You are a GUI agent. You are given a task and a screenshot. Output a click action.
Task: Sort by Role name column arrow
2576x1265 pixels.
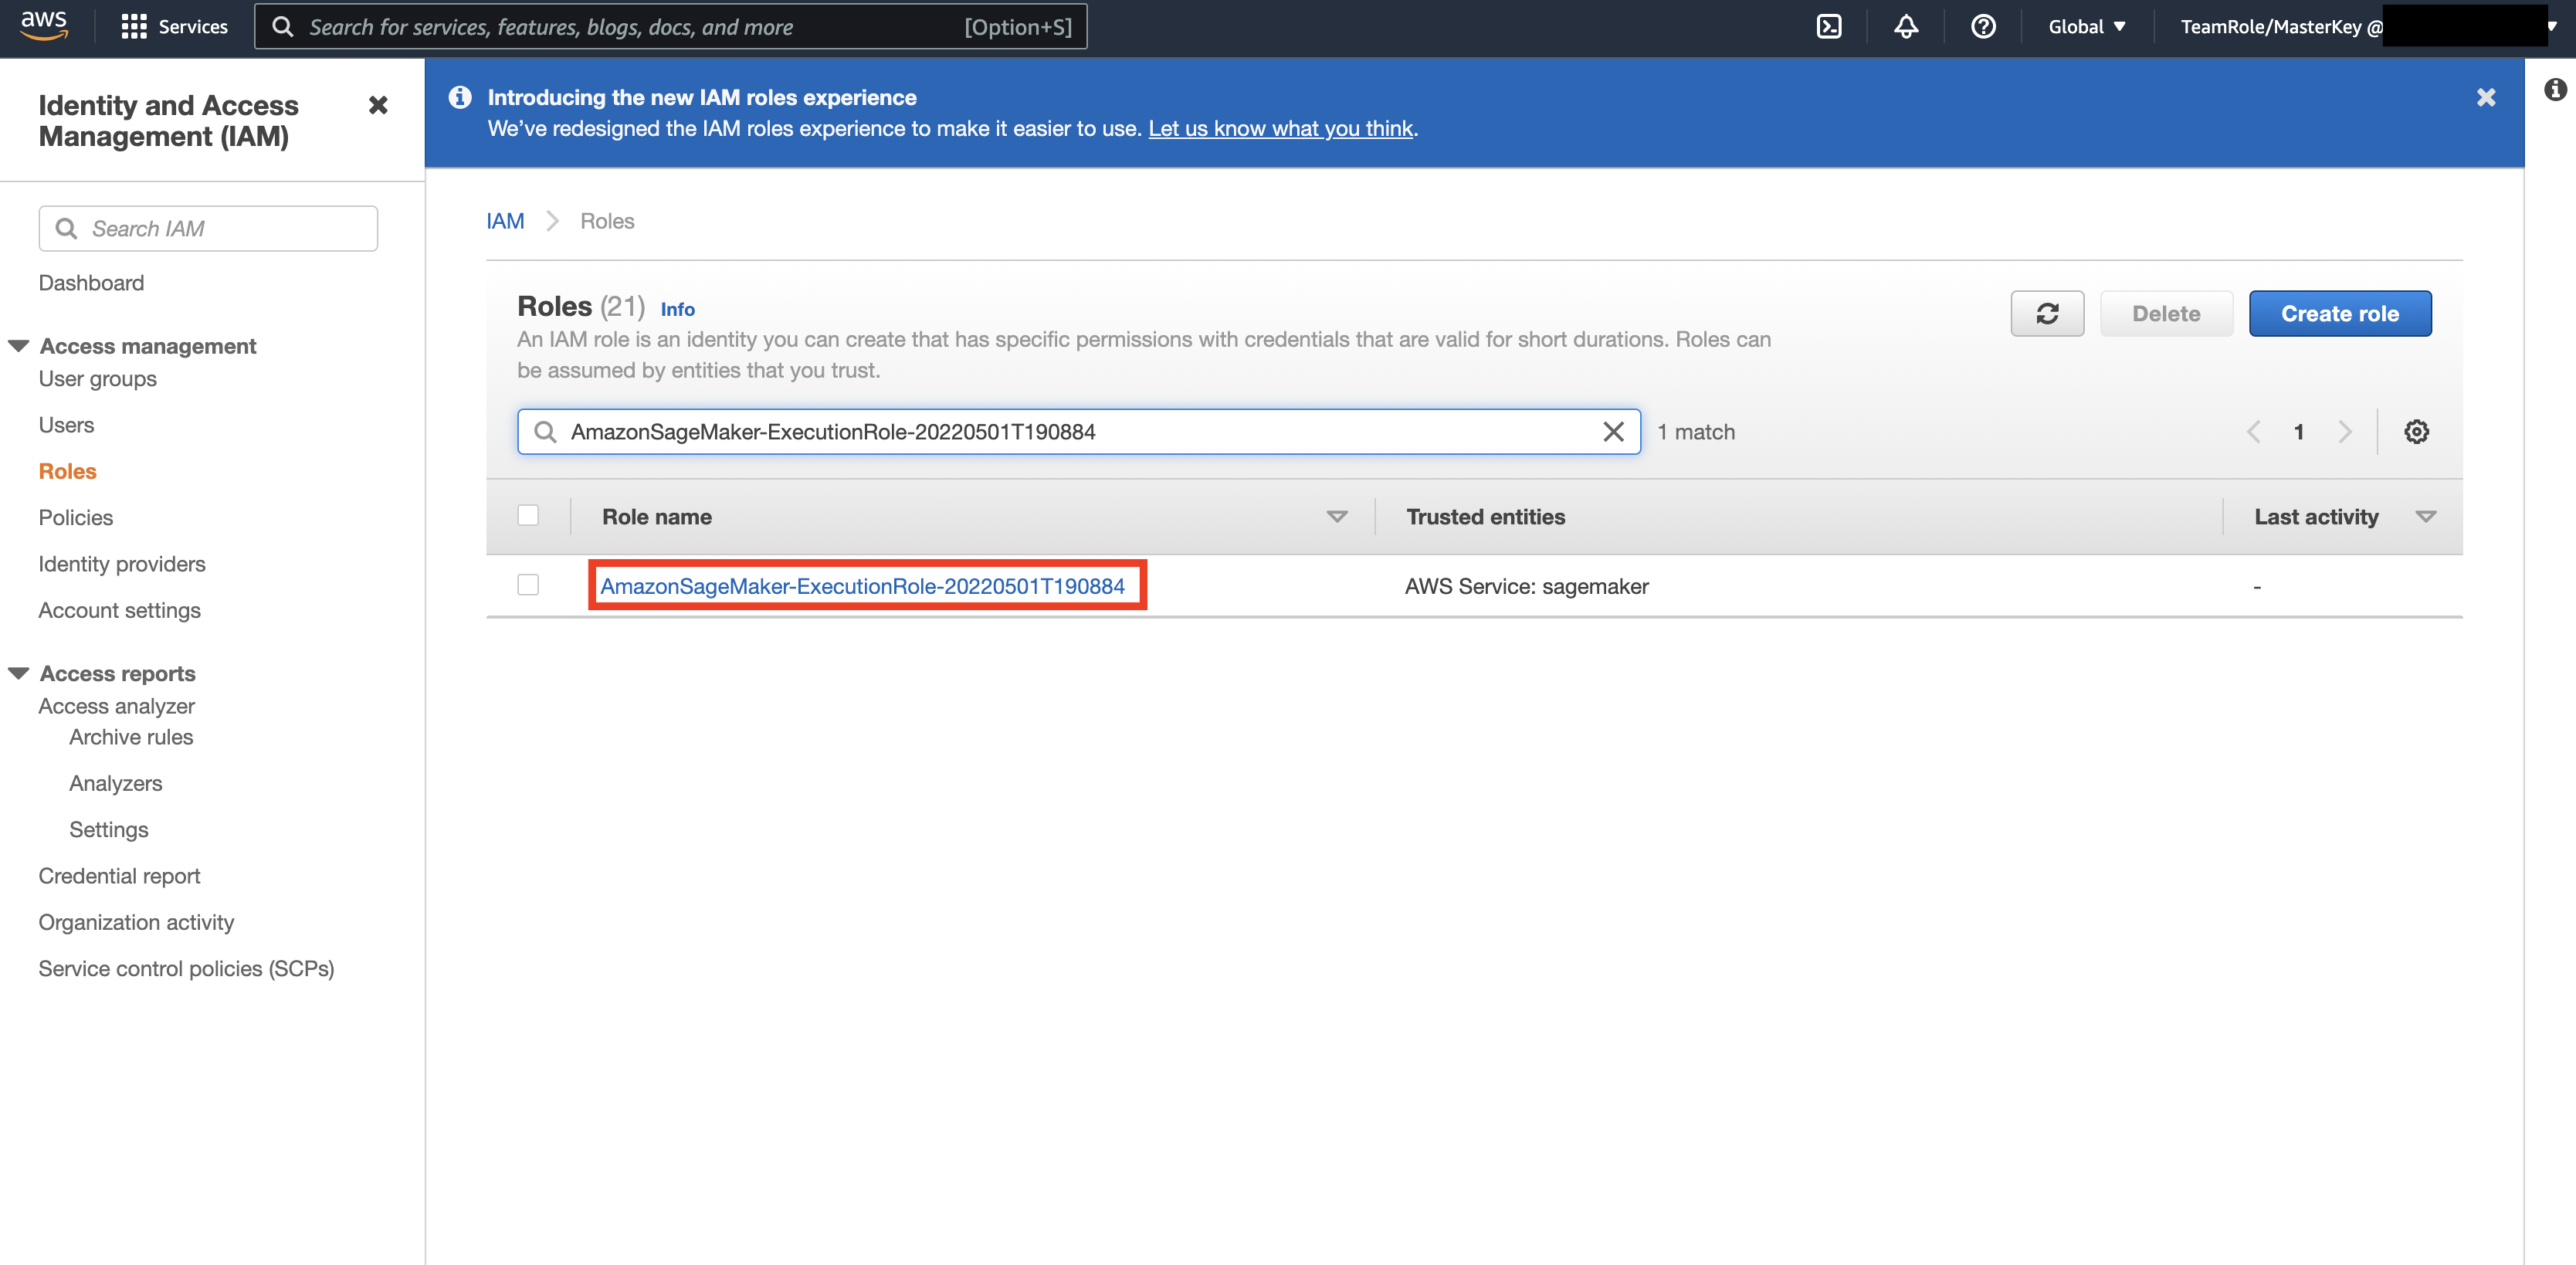(1337, 517)
